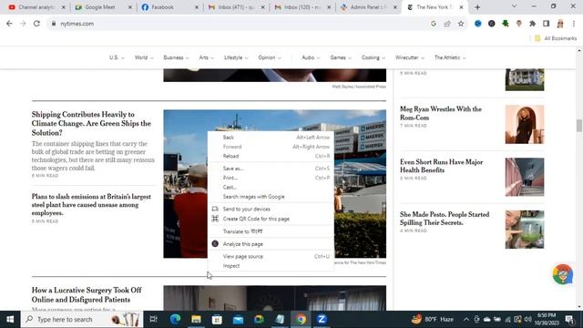Choose Reload in the context menu
583x328 pixels.
click(x=271, y=156)
